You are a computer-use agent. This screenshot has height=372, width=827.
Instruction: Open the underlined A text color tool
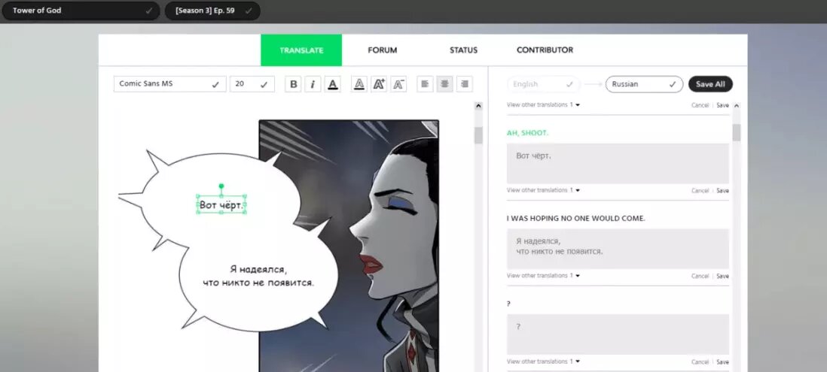click(x=332, y=84)
